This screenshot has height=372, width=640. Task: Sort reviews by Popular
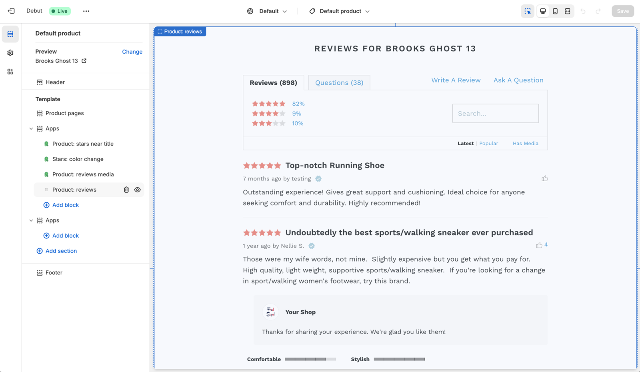[489, 144]
